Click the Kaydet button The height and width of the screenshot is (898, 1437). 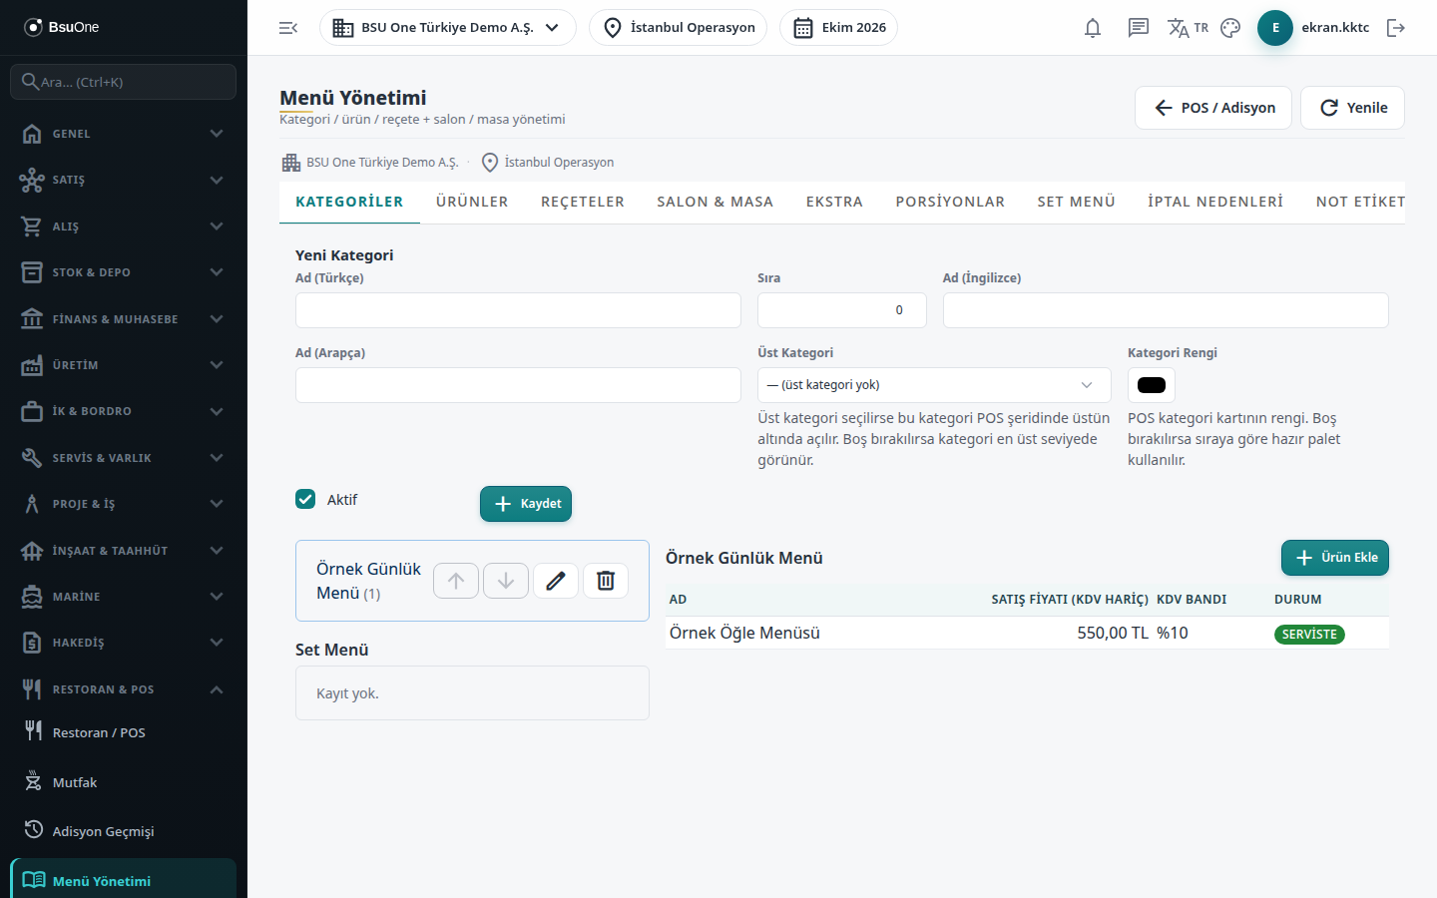click(526, 504)
